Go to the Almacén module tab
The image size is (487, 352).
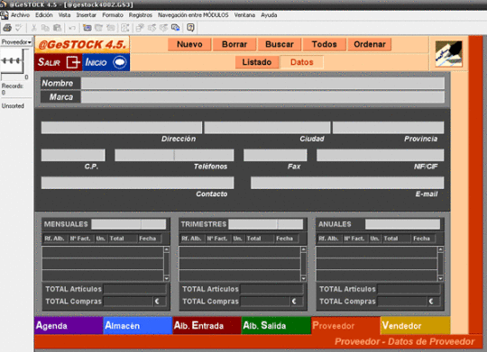(x=138, y=325)
